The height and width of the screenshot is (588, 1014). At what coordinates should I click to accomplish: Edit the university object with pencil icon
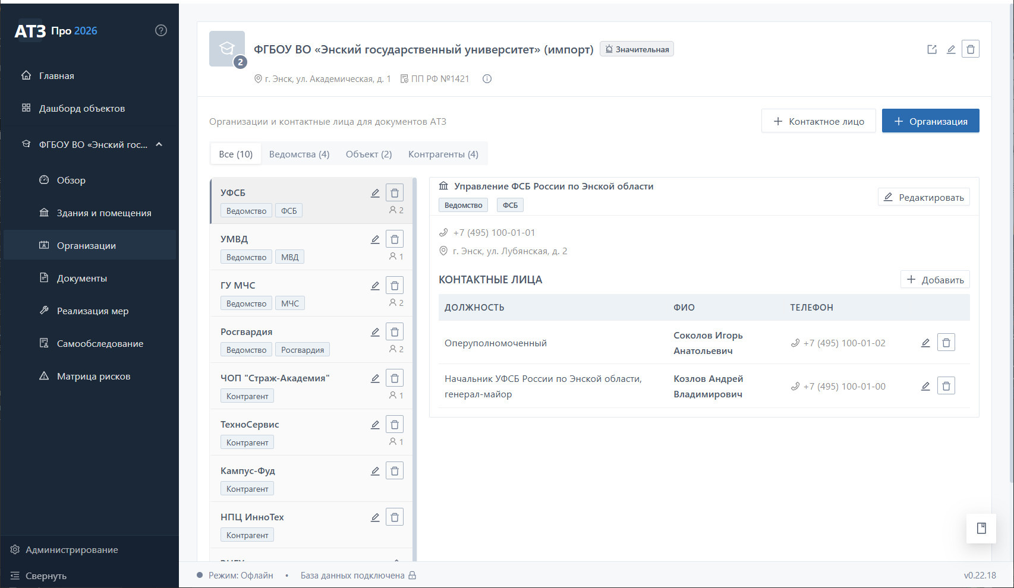[951, 49]
